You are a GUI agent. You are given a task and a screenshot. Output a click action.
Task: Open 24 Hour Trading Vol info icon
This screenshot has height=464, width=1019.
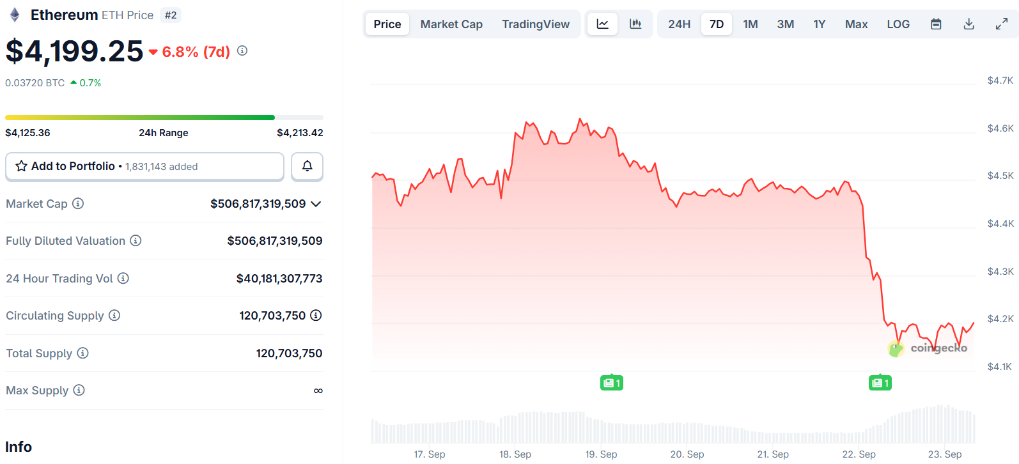click(123, 278)
